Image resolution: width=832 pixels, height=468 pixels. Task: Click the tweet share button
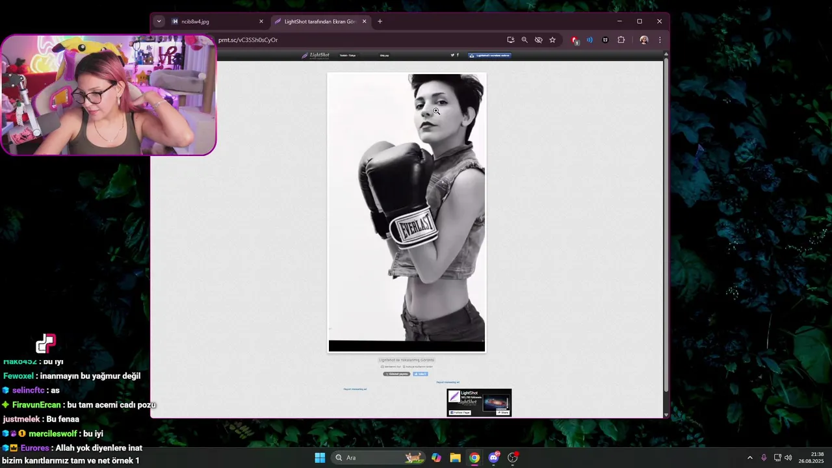click(396, 374)
